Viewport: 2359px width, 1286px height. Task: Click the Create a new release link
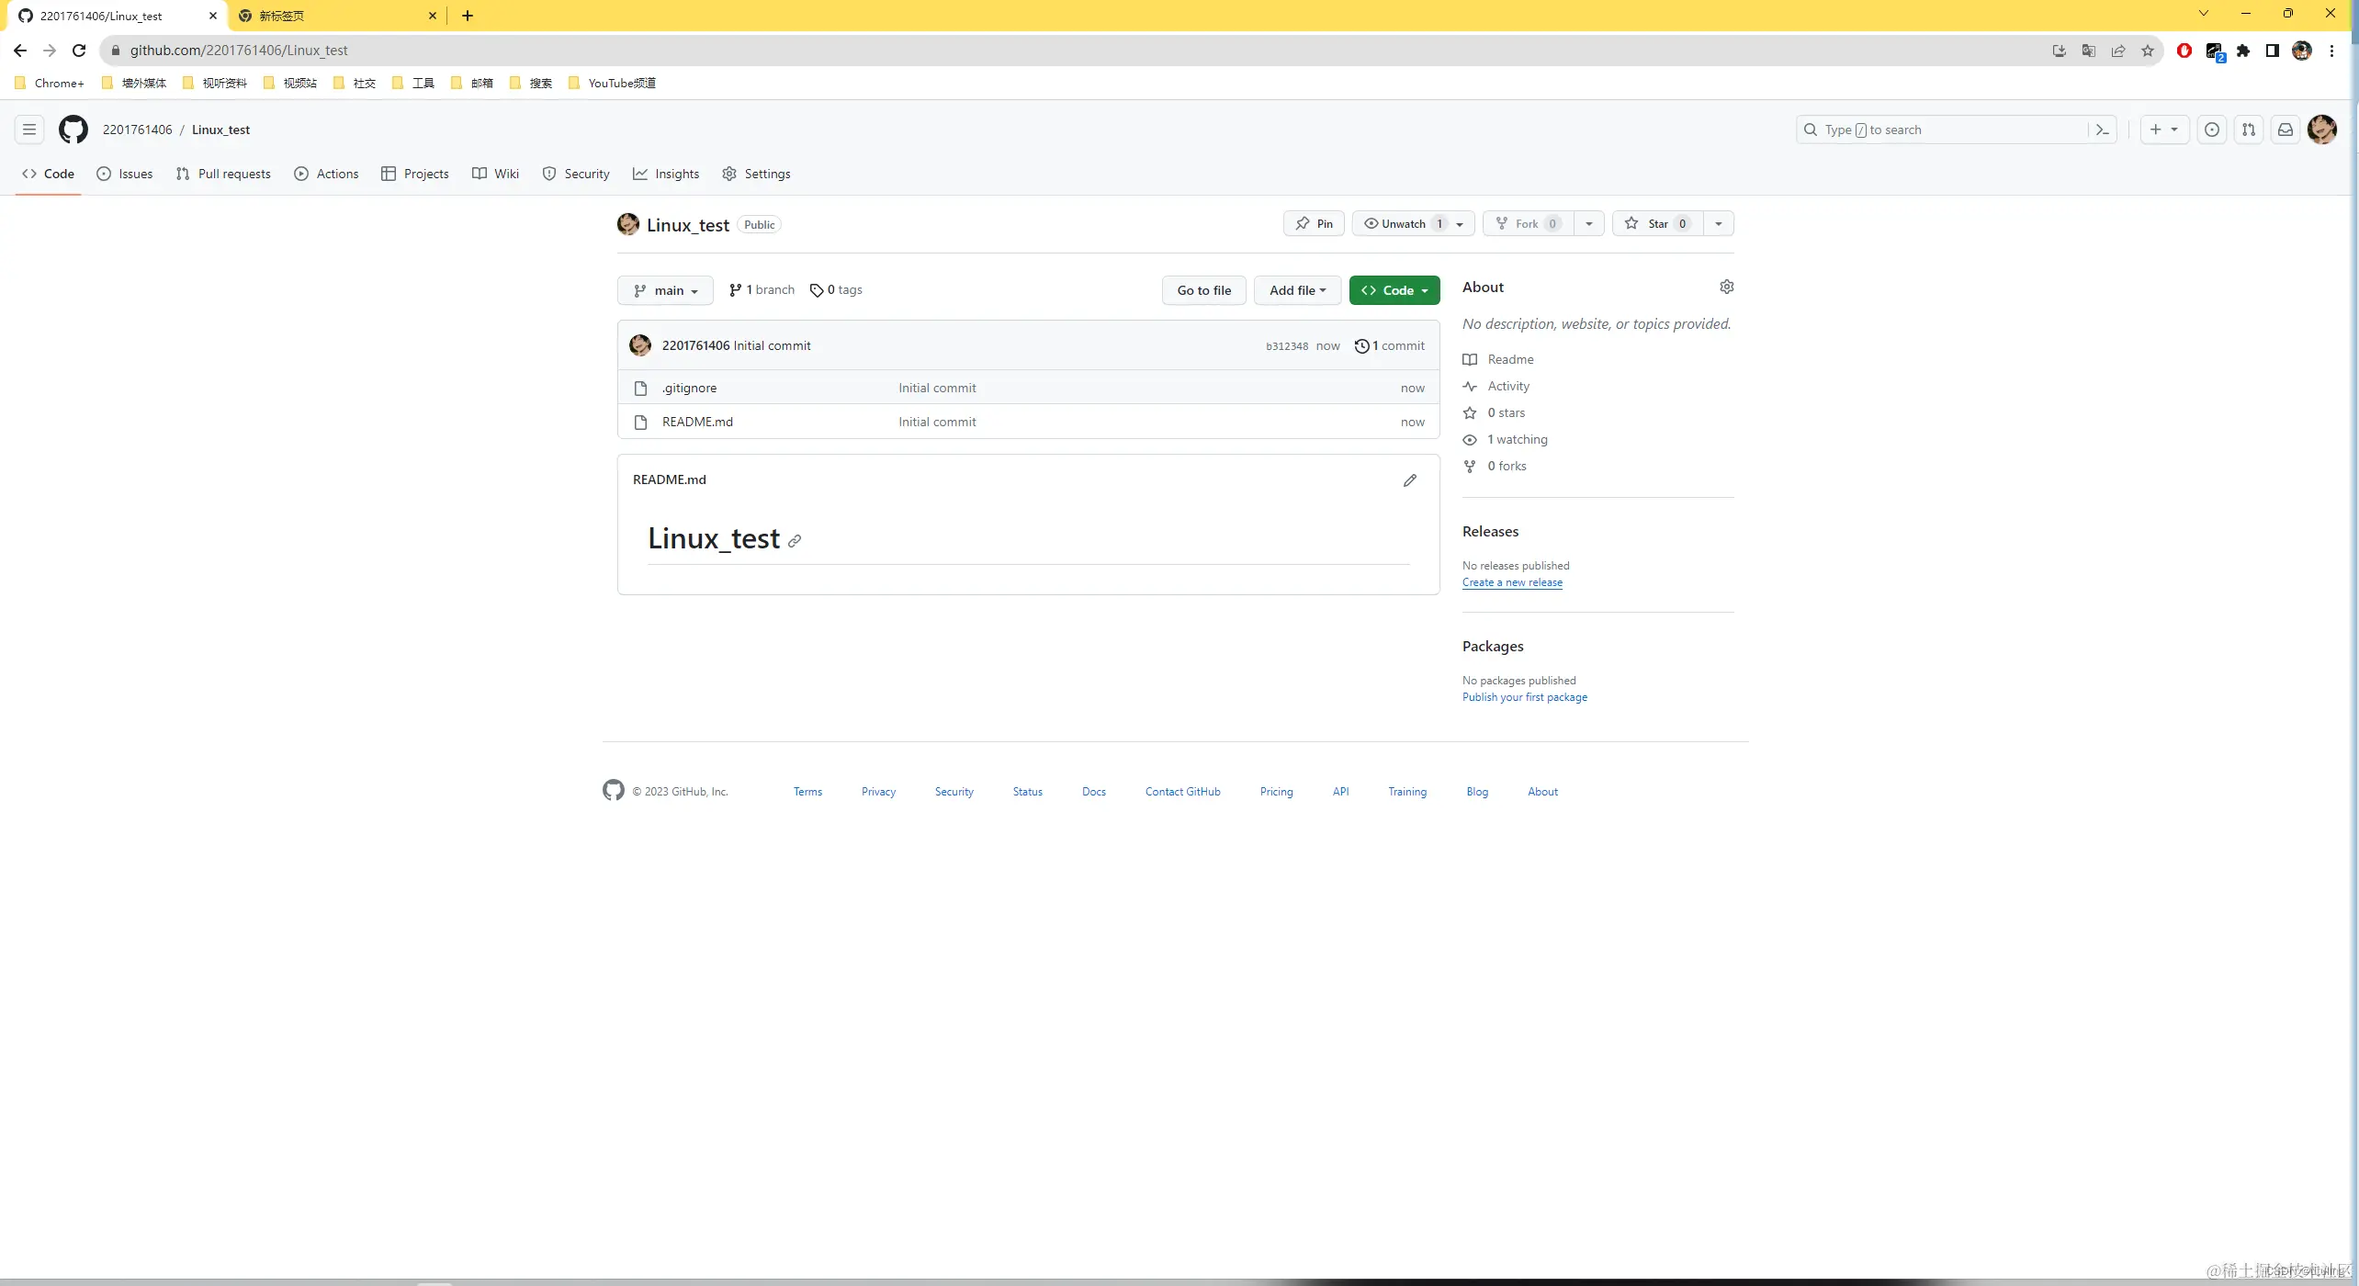tap(1512, 582)
